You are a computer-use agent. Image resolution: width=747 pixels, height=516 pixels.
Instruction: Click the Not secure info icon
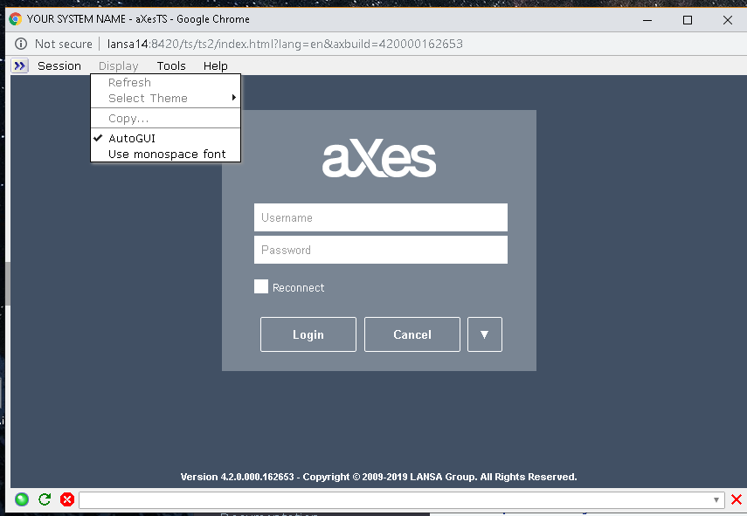pos(19,43)
